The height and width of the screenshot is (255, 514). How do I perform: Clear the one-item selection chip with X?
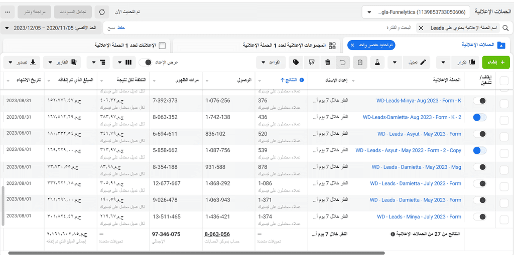(352, 46)
